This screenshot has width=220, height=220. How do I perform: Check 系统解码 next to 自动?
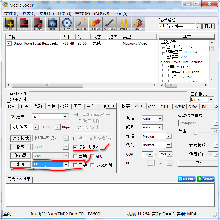tap(93, 165)
